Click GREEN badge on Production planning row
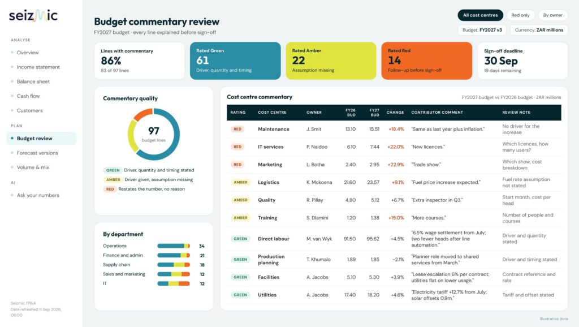This screenshot has width=579, height=327. click(240, 260)
